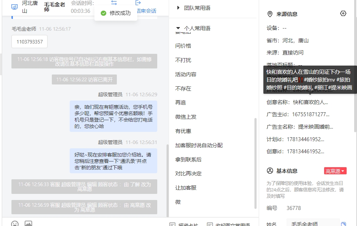Click the 1103793357 message bubble
Image resolution: width=357 pixels, height=226 pixels.
pos(30,42)
